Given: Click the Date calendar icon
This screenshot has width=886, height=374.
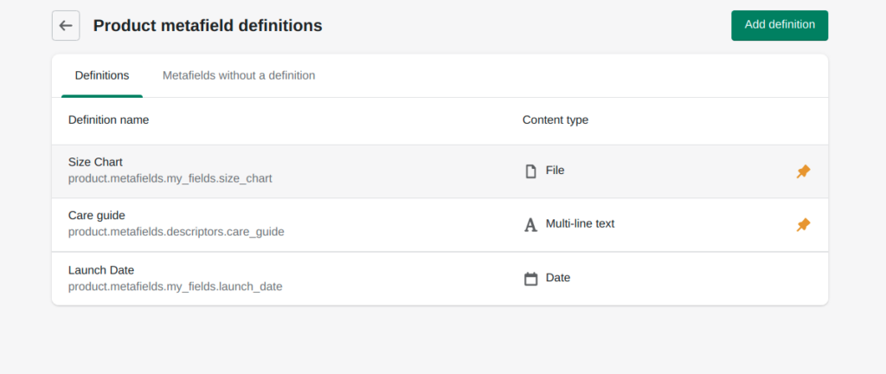Looking at the screenshot, I should [531, 279].
